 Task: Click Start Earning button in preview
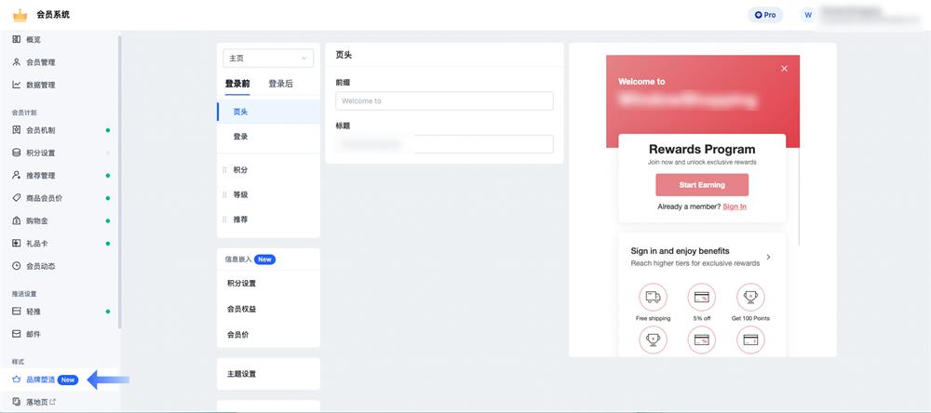[x=702, y=184]
